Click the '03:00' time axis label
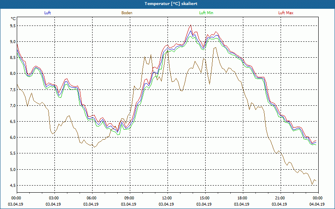Image resolution: width=335 pixels, height=209 pixels. (x=55, y=198)
